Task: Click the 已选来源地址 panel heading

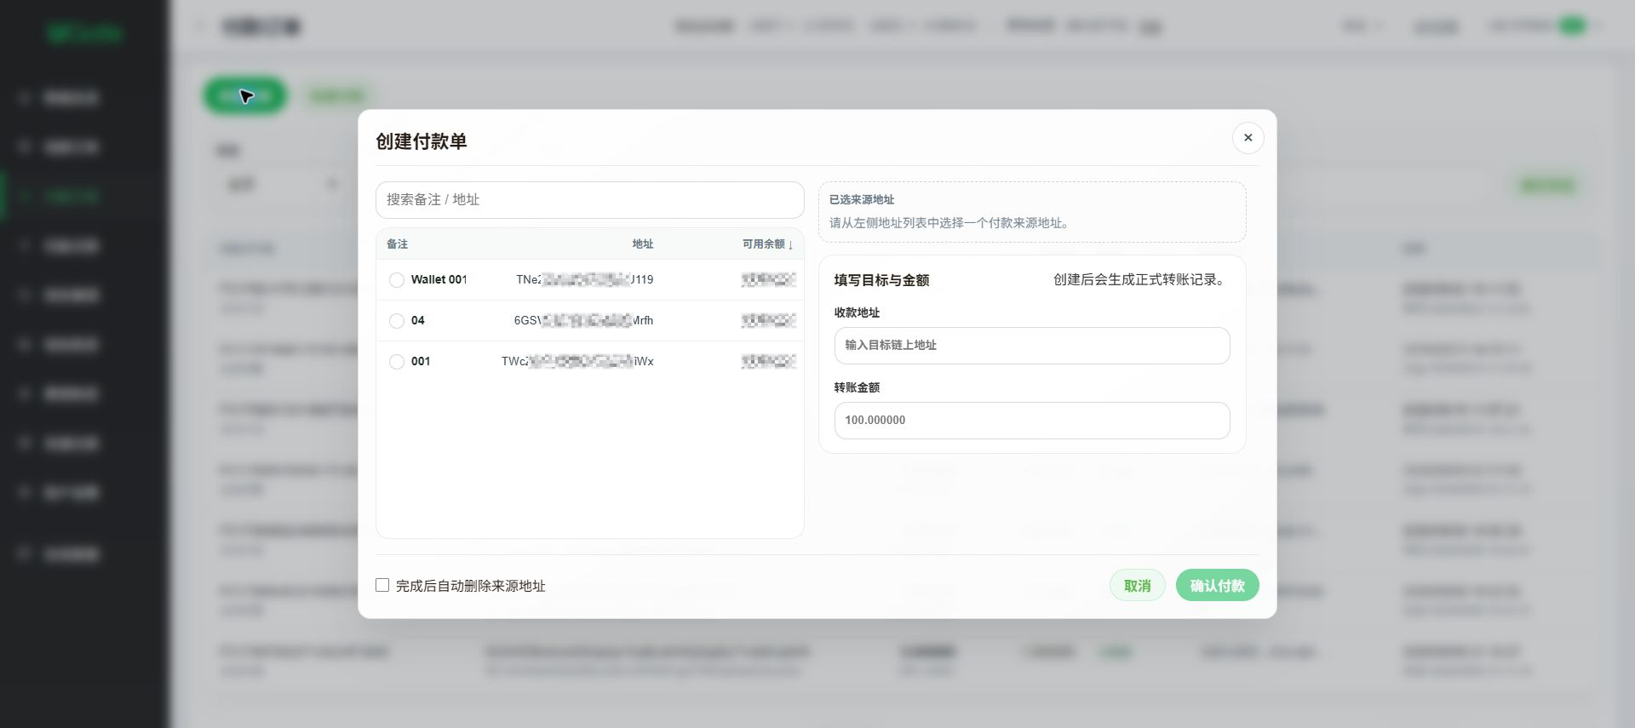Action: point(862,199)
